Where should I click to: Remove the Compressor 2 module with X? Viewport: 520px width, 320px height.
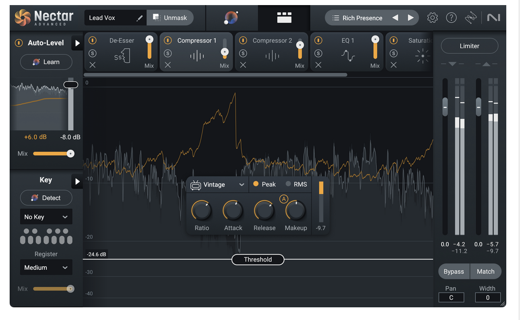click(x=243, y=65)
